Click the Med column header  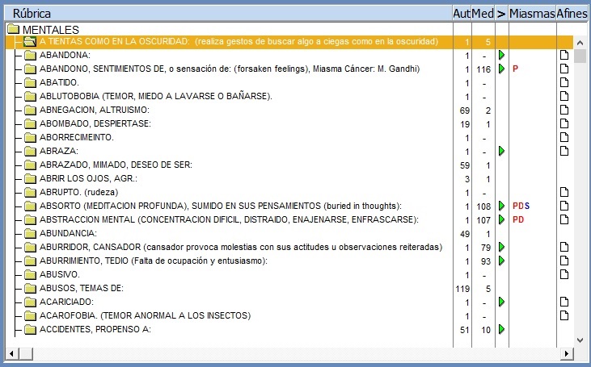(x=483, y=14)
